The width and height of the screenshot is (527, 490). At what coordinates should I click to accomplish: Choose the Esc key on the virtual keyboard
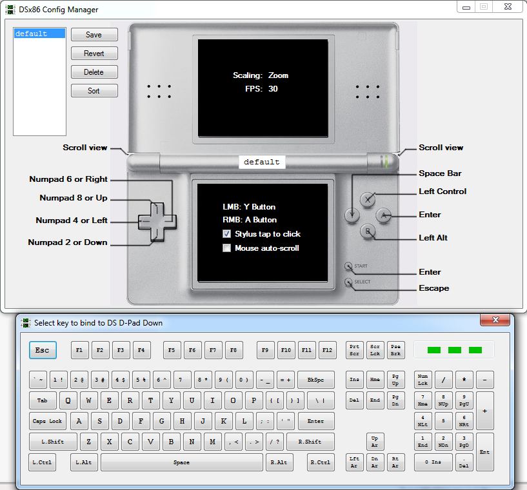(x=43, y=350)
